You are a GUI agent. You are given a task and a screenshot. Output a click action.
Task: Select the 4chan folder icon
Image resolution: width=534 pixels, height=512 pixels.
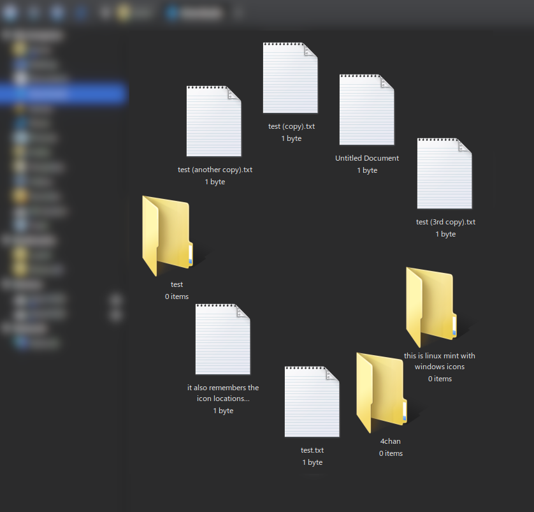tap(382, 393)
